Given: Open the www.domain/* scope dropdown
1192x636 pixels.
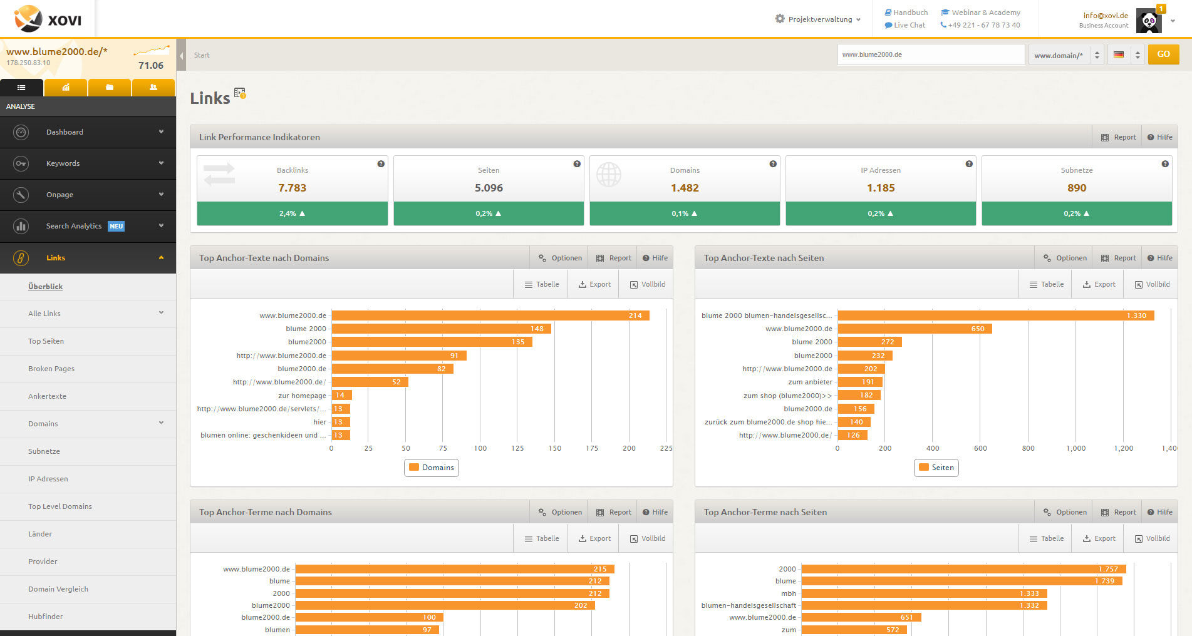Looking at the screenshot, I should (x=1067, y=55).
